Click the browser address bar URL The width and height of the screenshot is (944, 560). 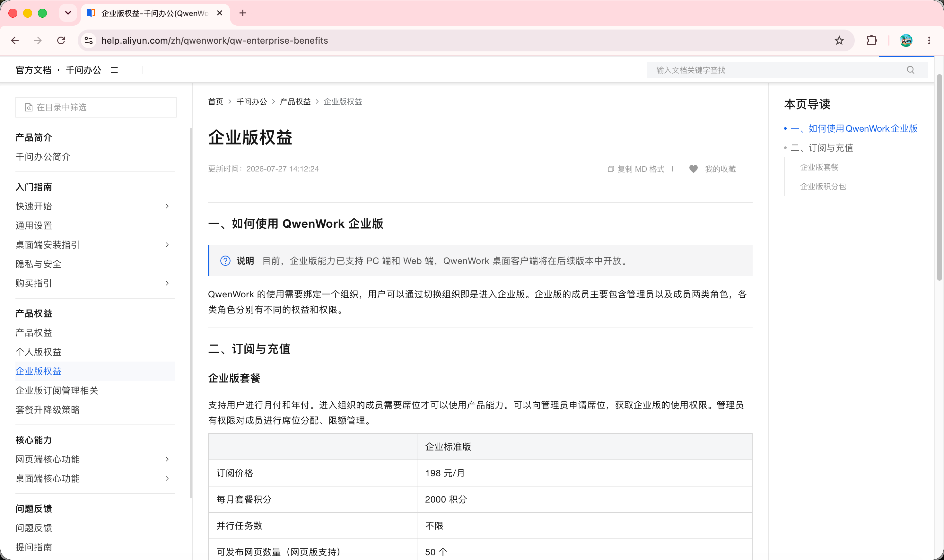215,40
